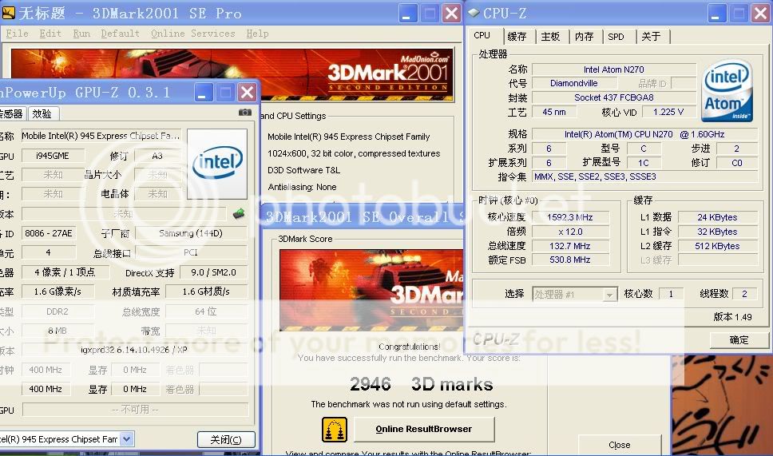773x456 pixels.
Task: Click the GPU field i945GME in GPU-Z
Action: [x=53, y=156]
